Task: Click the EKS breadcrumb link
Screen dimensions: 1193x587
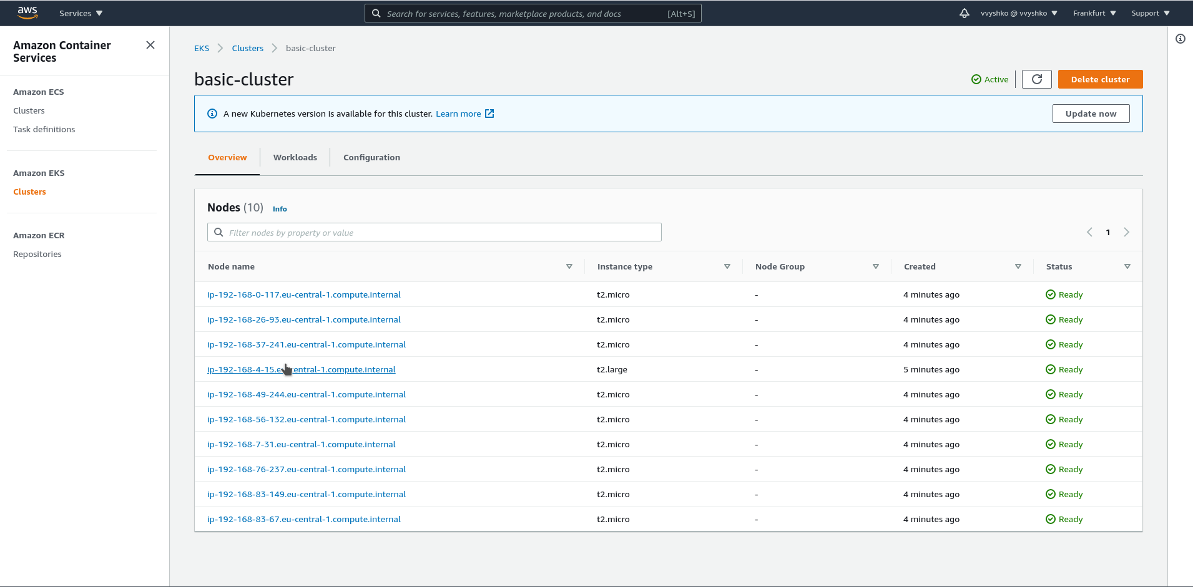Action: pyautogui.click(x=202, y=48)
